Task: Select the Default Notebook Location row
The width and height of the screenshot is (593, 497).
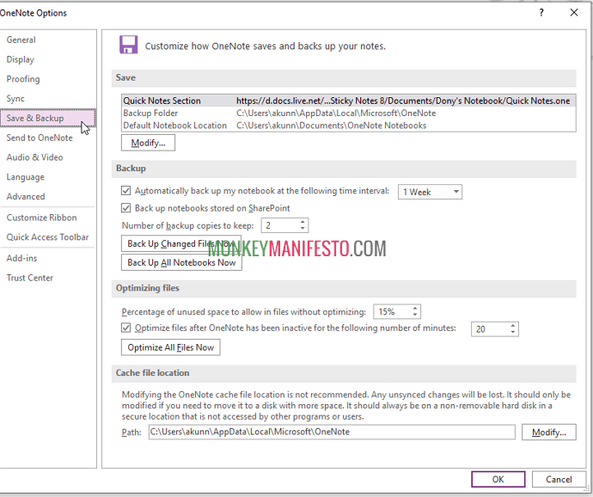Action: click(x=348, y=126)
